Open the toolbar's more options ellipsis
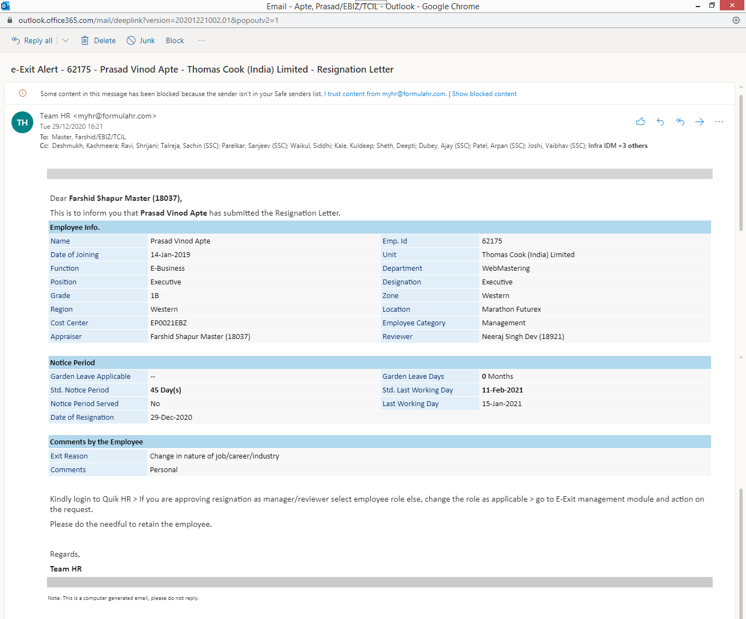 click(202, 40)
